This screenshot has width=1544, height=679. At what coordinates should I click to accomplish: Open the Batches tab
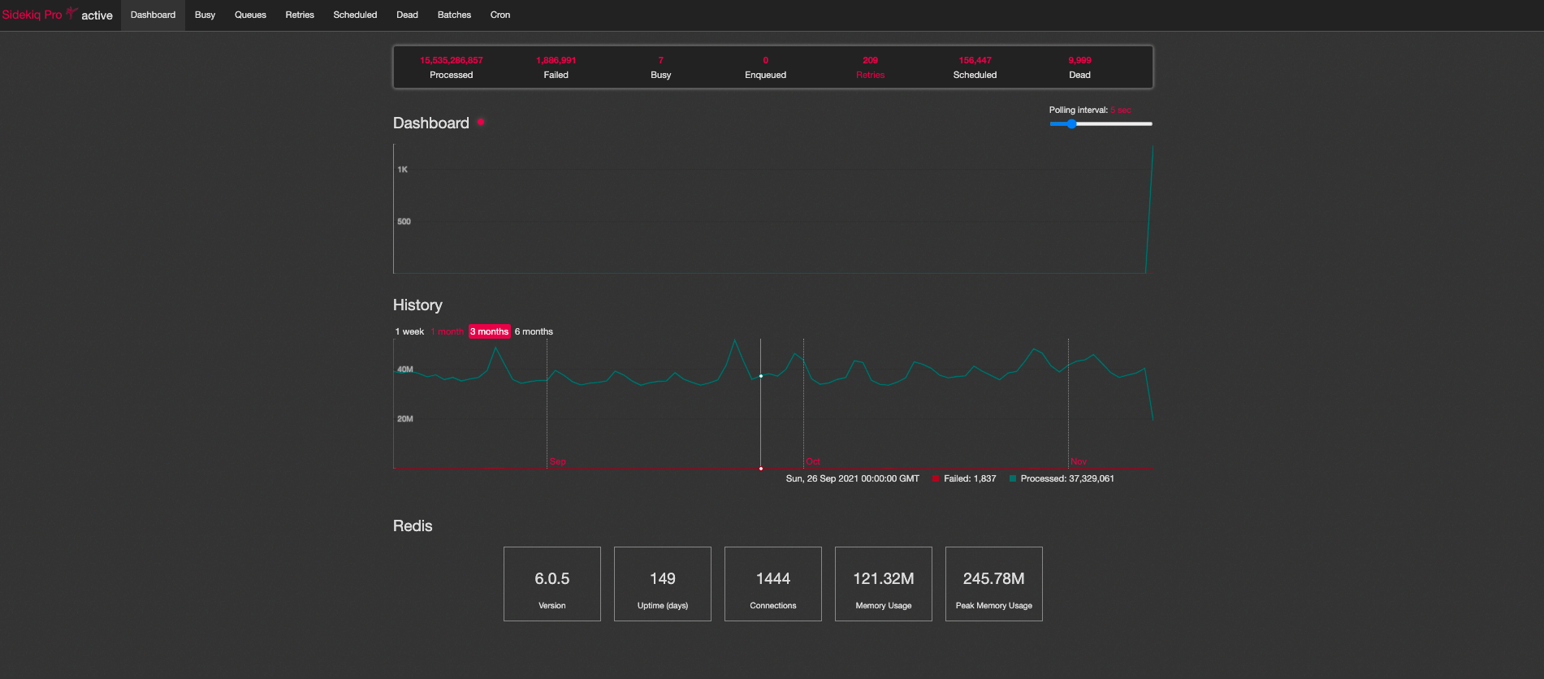point(454,15)
